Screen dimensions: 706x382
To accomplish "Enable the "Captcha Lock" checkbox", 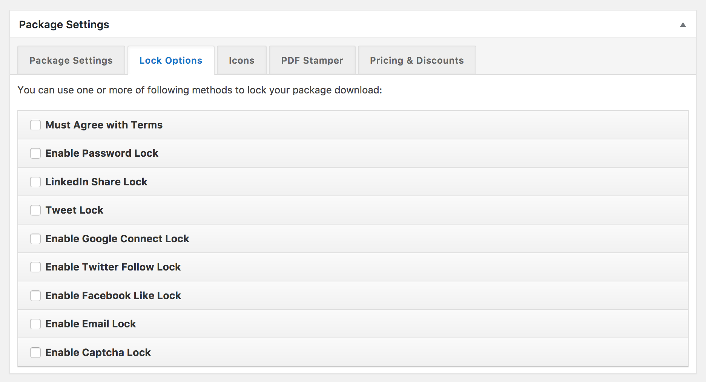I will (35, 352).
